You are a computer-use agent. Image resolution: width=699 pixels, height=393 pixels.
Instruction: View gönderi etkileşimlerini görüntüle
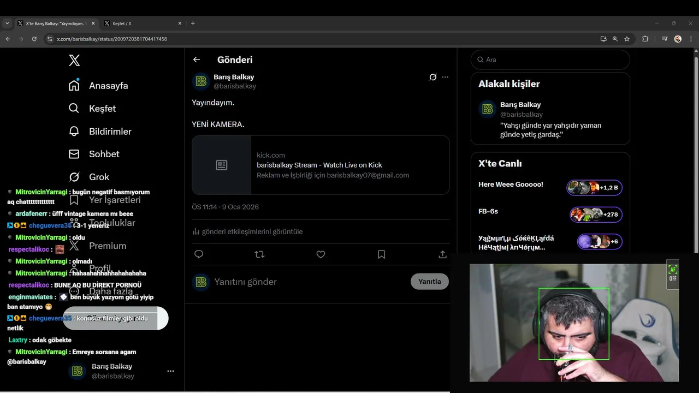click(x=247, y=231)
